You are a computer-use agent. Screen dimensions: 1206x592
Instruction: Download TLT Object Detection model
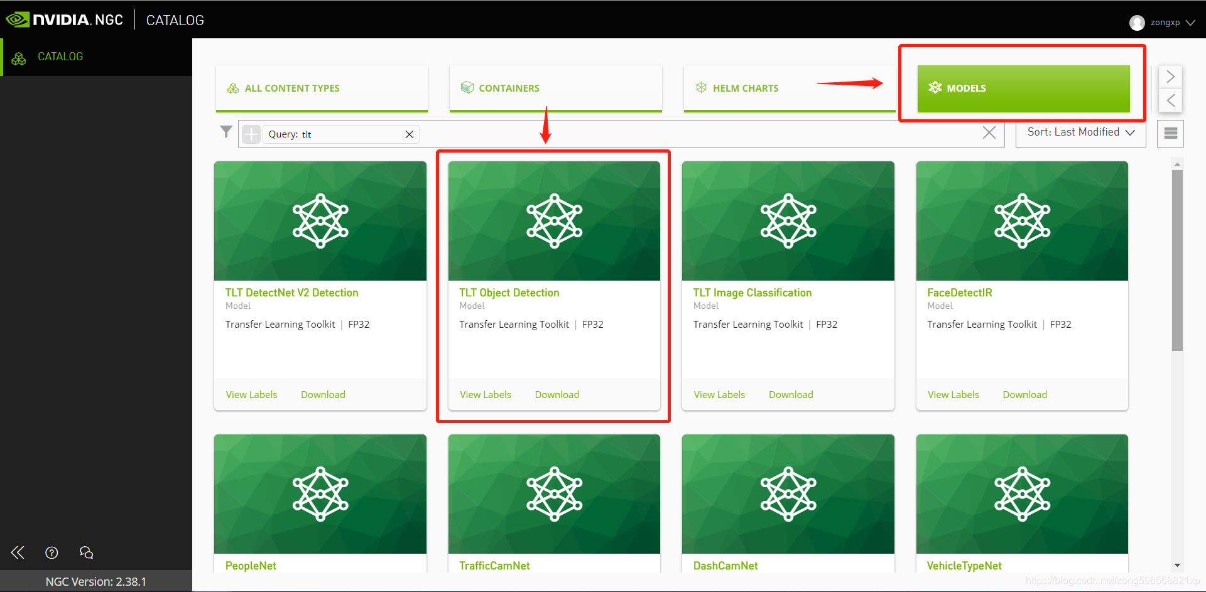[557, 395]
